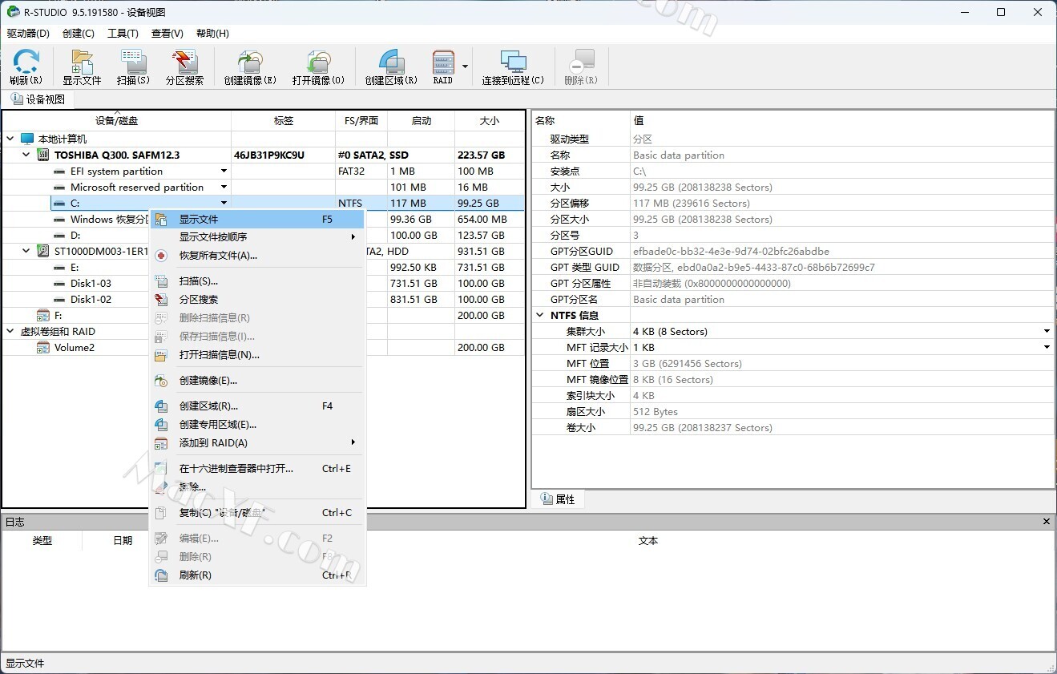Click the 文本 log column header

(x=648, y=541)
